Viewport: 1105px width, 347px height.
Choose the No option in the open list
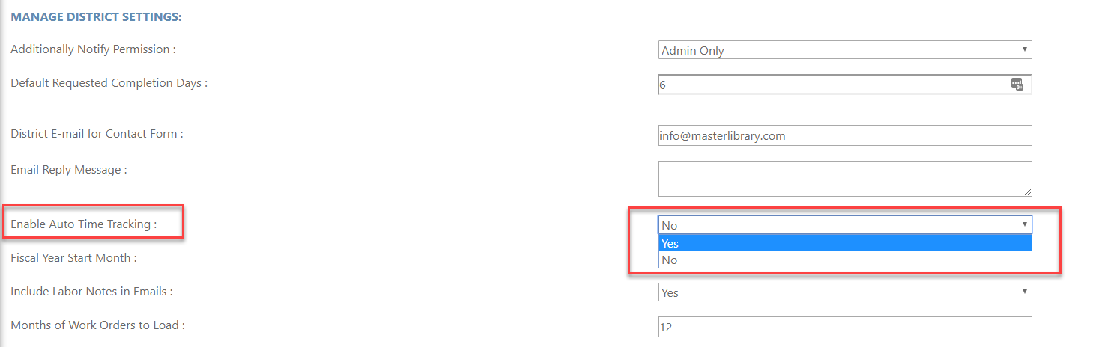click(844, 260)
